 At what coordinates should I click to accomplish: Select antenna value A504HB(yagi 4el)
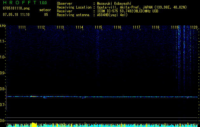[112, 15]
